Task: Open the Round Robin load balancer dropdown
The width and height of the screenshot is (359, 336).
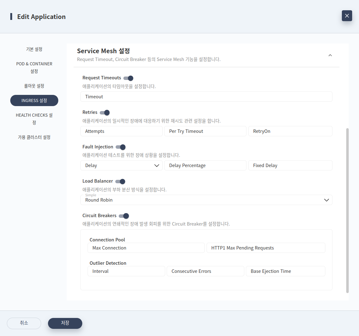Action: coord(206,200)
